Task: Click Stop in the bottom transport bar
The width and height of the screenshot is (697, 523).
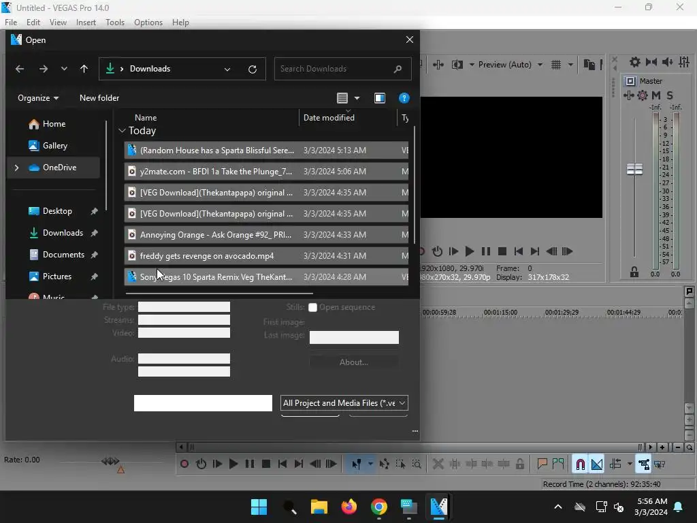Action: 266,464
